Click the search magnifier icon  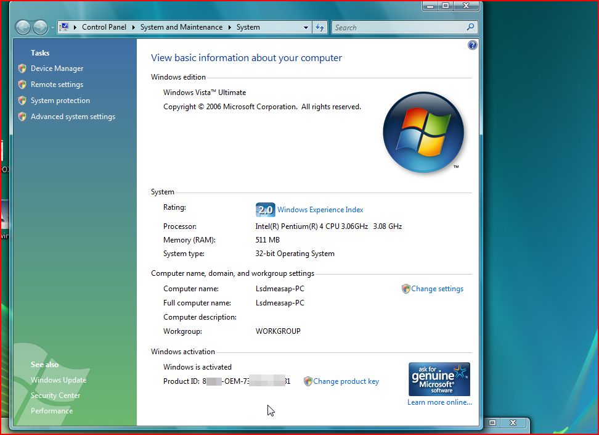pos(470,27)
